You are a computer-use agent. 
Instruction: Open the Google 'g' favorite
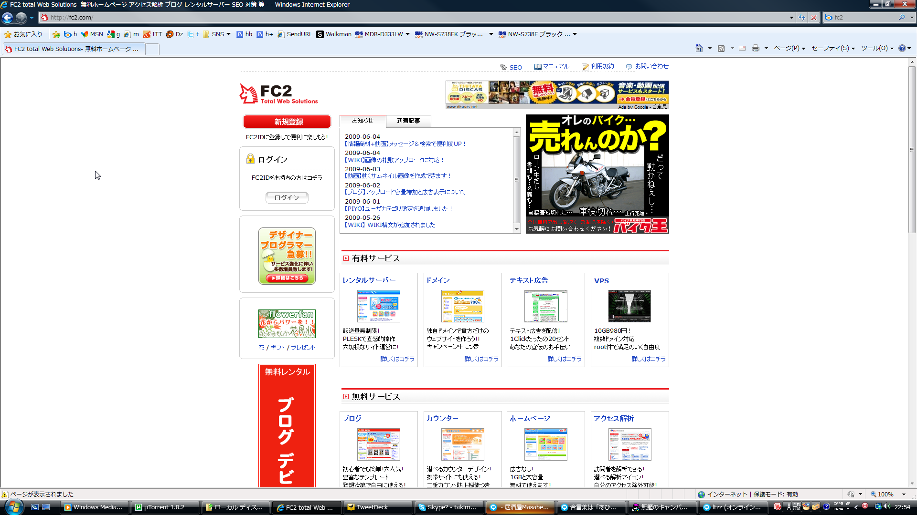(x=114, y=34)
